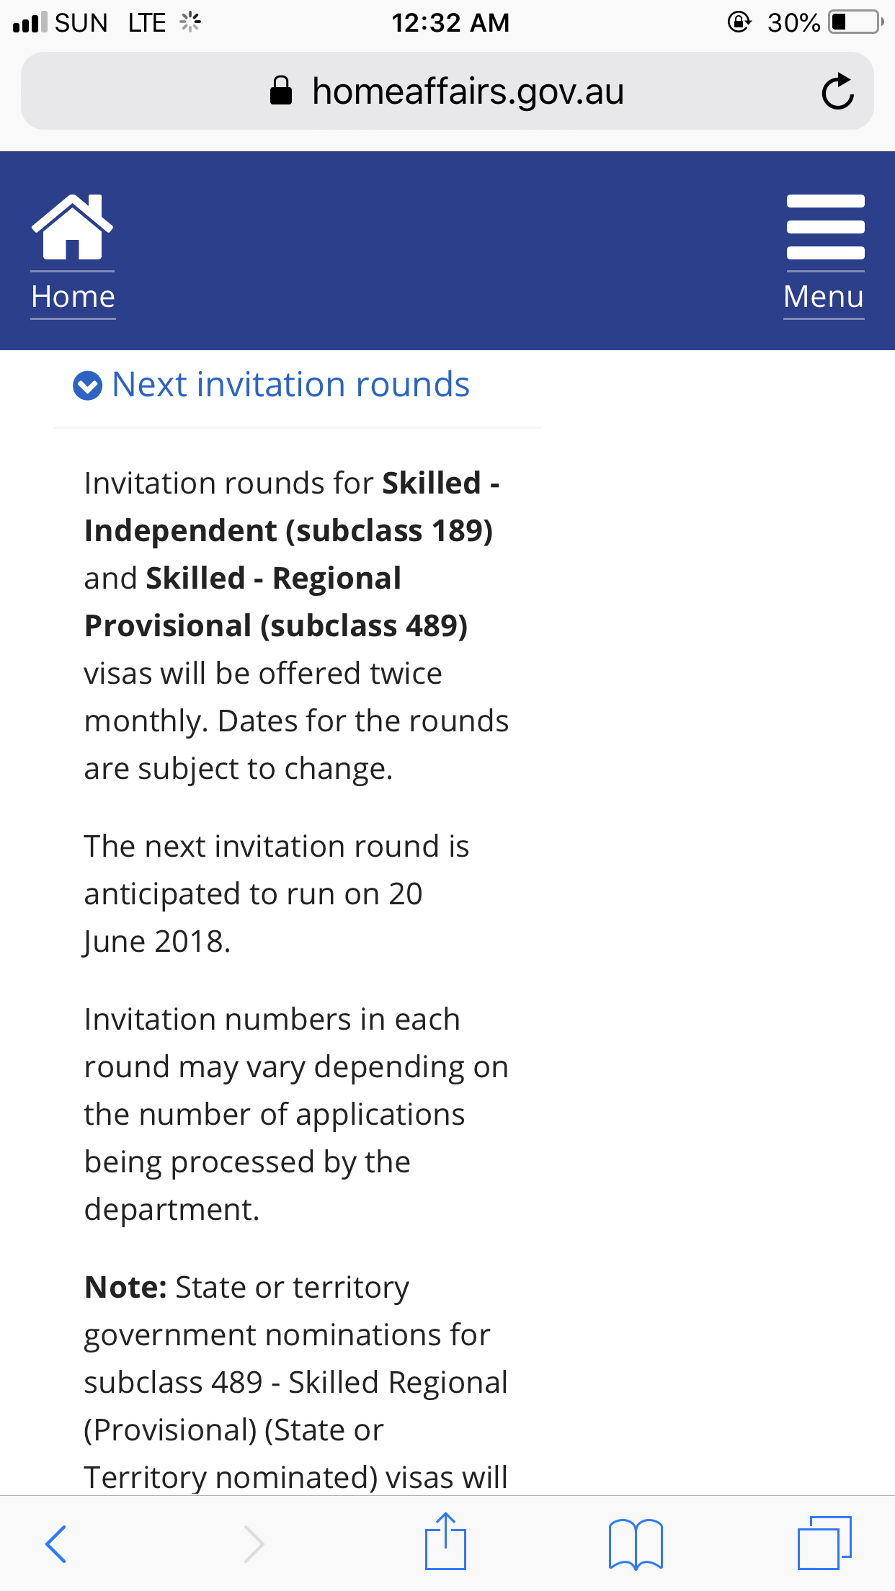Tap the battery indicator in status bar
This screenshot has height=1591, width=895.
click(x=855, y=22)
